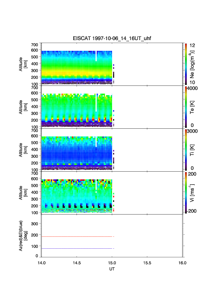The image size is (200, 300).
Task: Click the Ne [log(m-3)] color bar label
Action: tap(192, 64)
